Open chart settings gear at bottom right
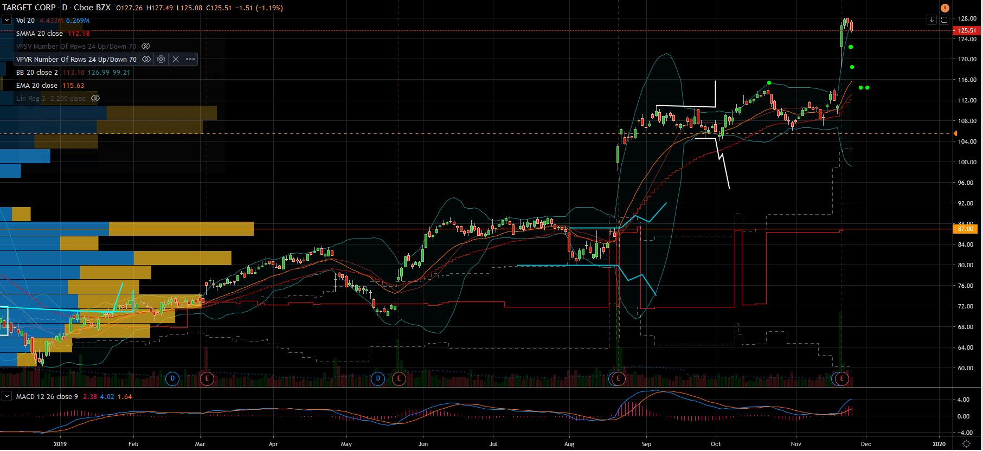Viewport: 983px width, 451px height. pos(966,444)
